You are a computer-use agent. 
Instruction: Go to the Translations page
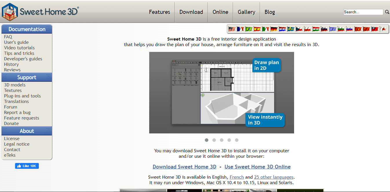coord(17,102)
